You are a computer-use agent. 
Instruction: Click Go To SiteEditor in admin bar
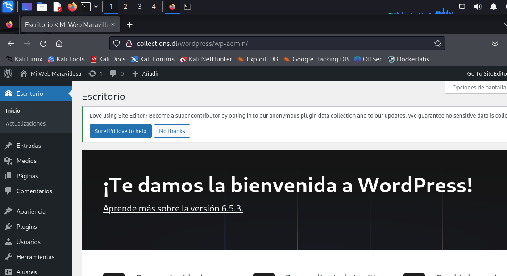coord(486,73)
